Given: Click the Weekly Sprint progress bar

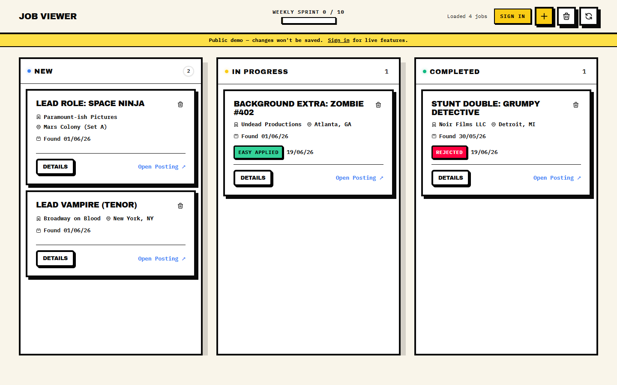Looking at the screenshot, I should tap(308, 21).
